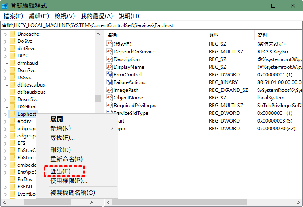Click the DoSvc folder icon
Viewport: 303px width, 207px height.
pos(12,41)
